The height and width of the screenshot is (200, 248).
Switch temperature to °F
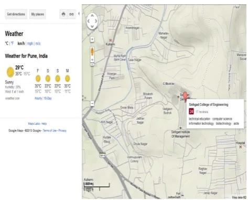pyautogui.click(x=12, y=43)
